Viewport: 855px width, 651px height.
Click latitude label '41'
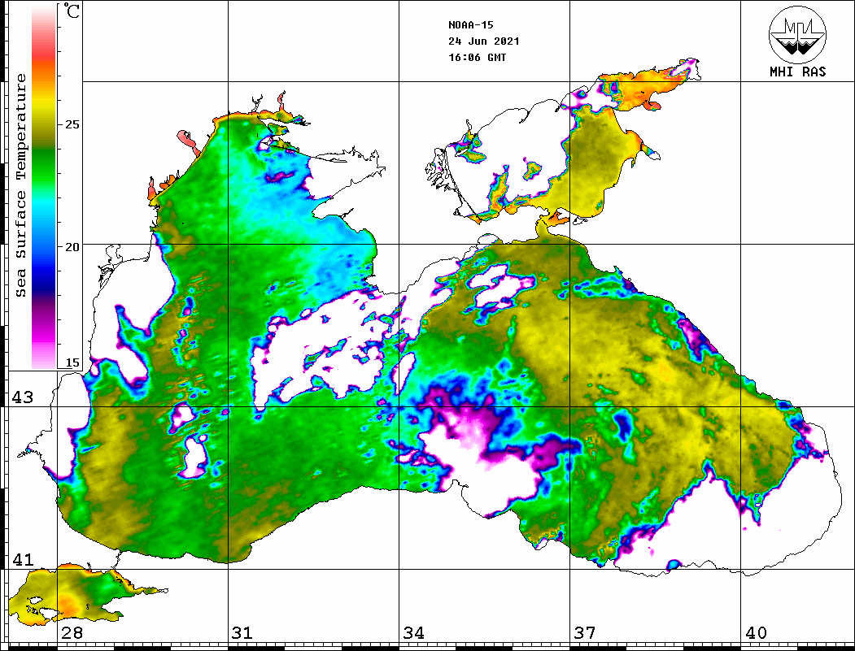click(x=22, y=560)
